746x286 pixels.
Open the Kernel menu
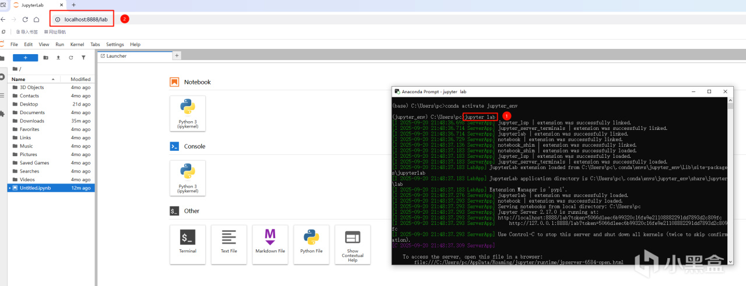click(77, 44)
